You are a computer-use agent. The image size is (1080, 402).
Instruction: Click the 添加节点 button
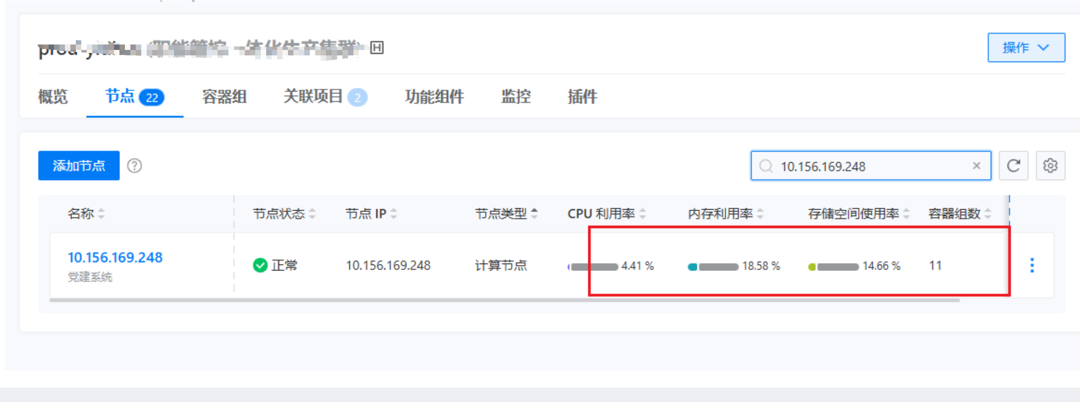point(79,166)
